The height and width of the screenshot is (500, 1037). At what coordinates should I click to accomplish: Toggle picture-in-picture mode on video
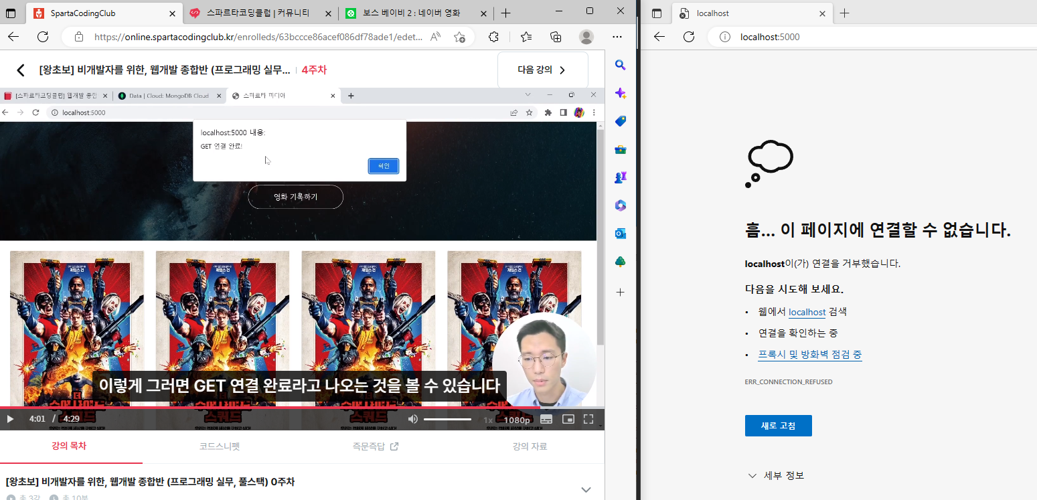568,420
